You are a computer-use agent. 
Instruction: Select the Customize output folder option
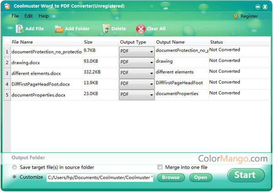point(15,177)
